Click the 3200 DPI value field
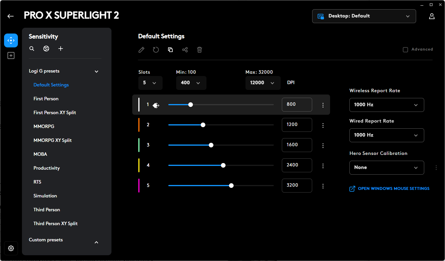The height and width of the screenshot is (261, 445). (x=297, y=186)
